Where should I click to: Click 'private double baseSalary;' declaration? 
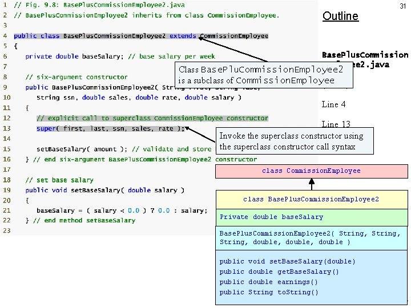tap(74, 56)
